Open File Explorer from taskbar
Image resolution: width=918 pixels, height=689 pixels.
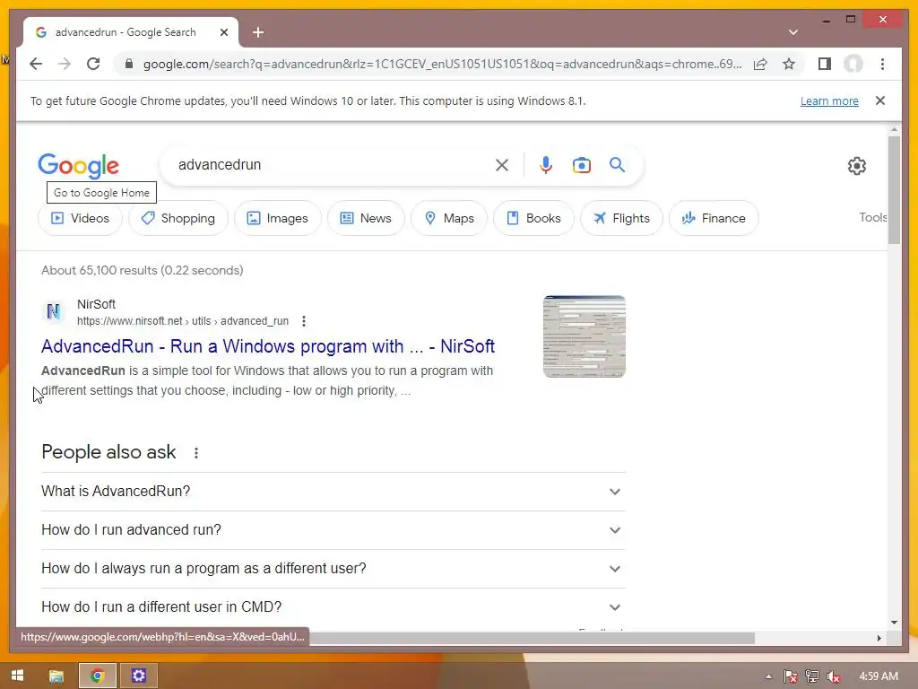[56, 676]
